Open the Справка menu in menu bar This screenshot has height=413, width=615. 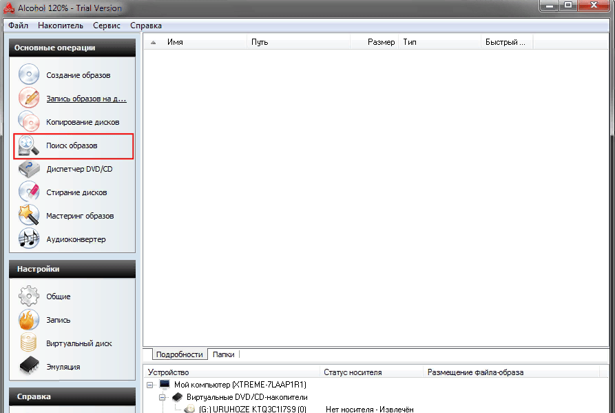point(146,26)
